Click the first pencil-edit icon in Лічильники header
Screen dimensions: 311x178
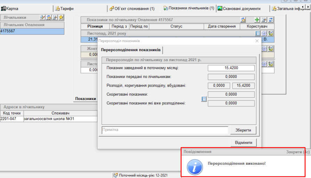click(x=42, y=17)
